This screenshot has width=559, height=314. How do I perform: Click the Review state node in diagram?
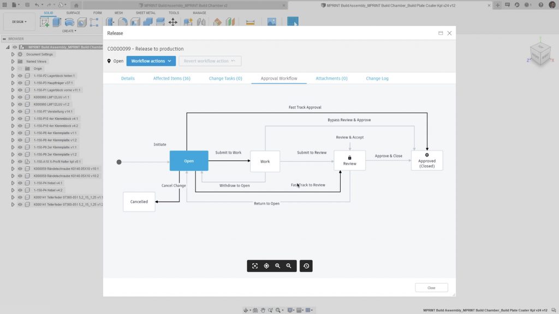pyautogui.click(x=349, y=161)
